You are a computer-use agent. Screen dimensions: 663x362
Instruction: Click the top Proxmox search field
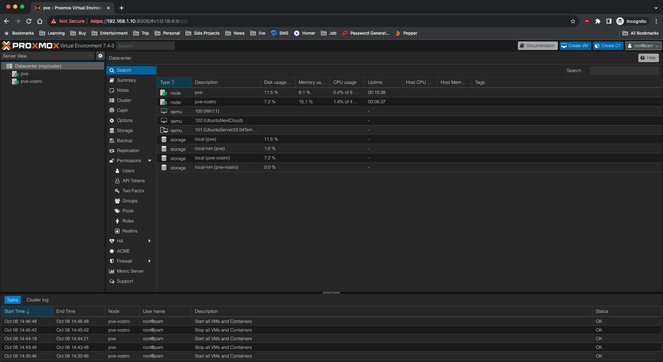(145, 46)
